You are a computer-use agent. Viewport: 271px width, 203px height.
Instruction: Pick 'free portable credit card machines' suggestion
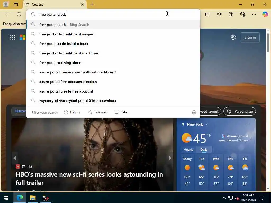(113, 53)
